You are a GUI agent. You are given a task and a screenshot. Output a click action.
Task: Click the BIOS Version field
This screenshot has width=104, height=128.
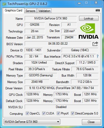coord(58,44)
